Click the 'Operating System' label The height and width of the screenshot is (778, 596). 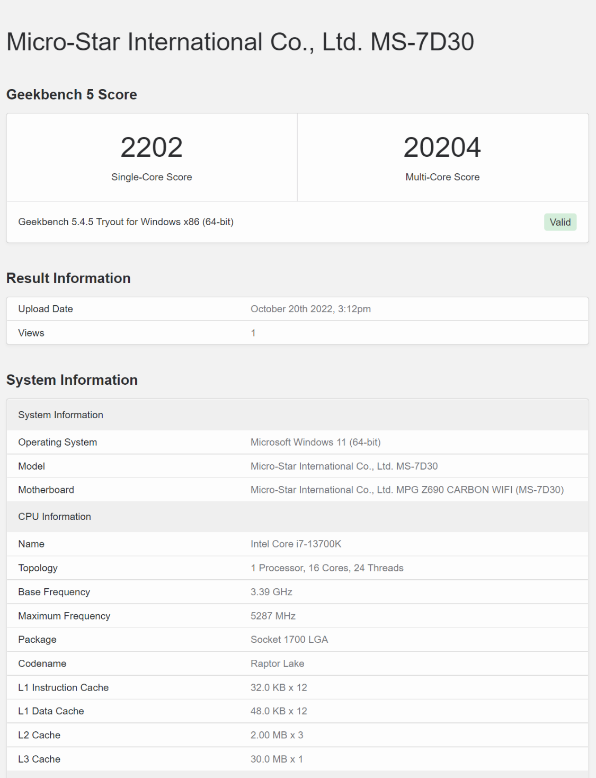(x=58, y=442)
